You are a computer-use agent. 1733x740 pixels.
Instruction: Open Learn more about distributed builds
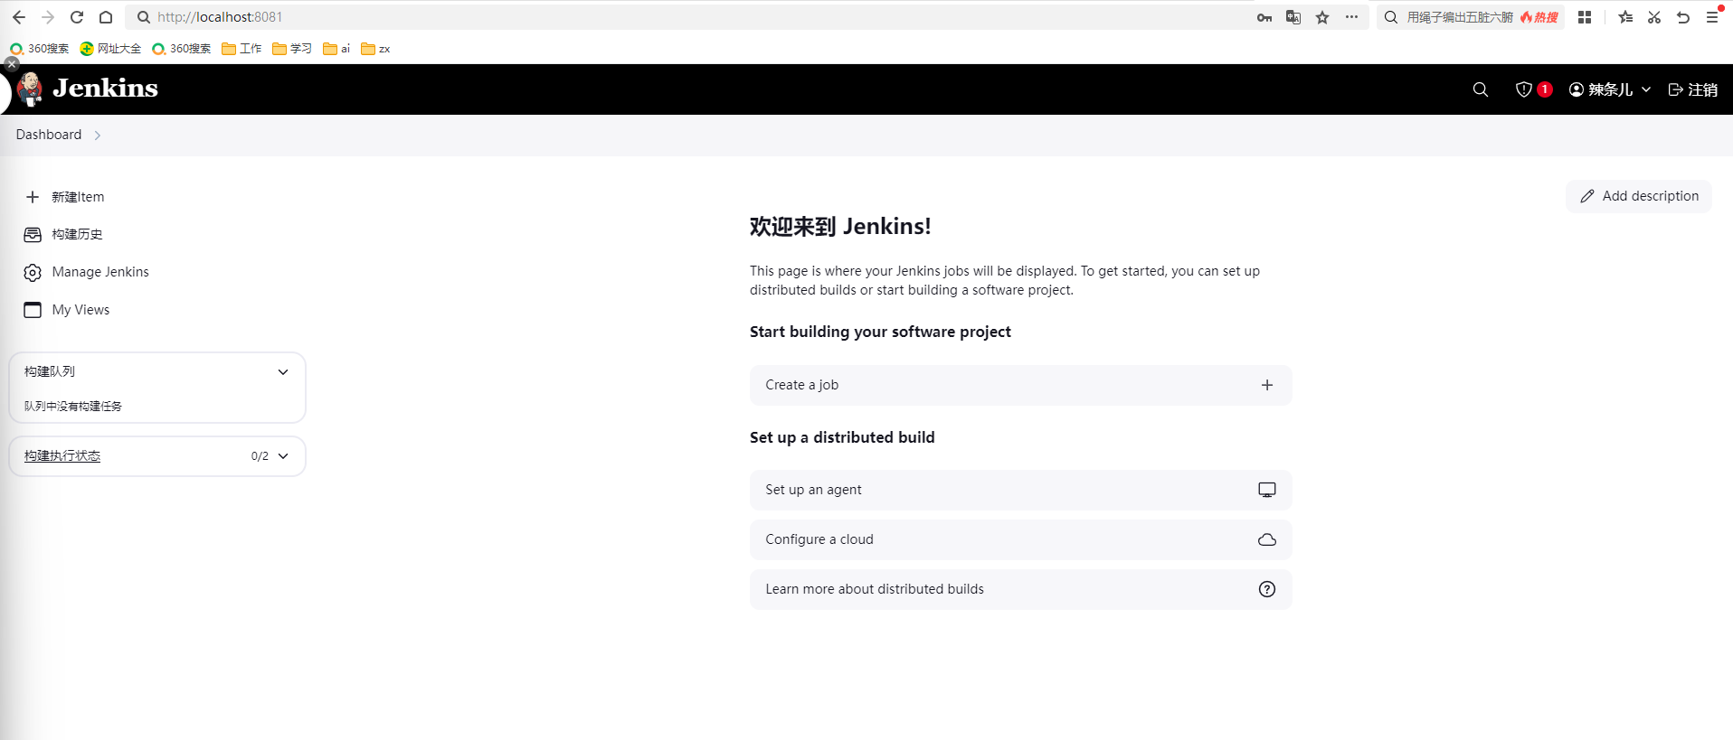tap(1020, 589)
